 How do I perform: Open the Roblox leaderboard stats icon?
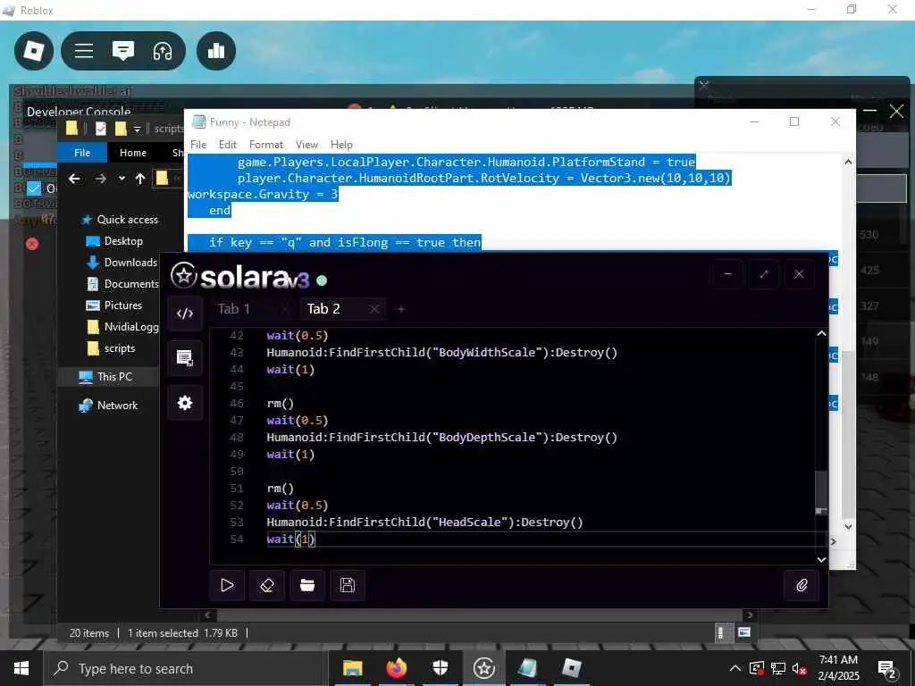(x=216, y=51)
